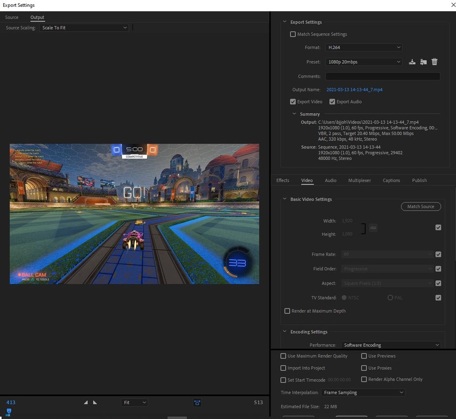Click the width-height link constraint icon

(x=373, y=227)
